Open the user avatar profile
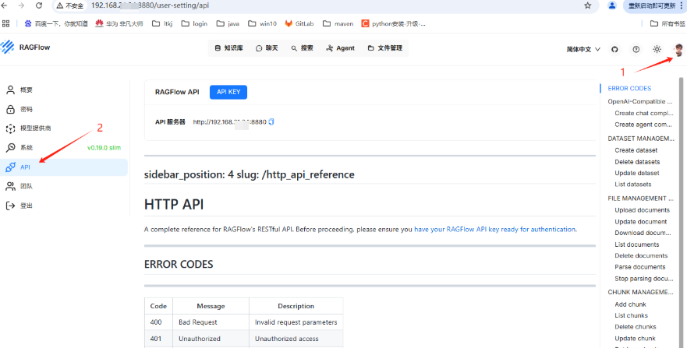 (678, 49)
